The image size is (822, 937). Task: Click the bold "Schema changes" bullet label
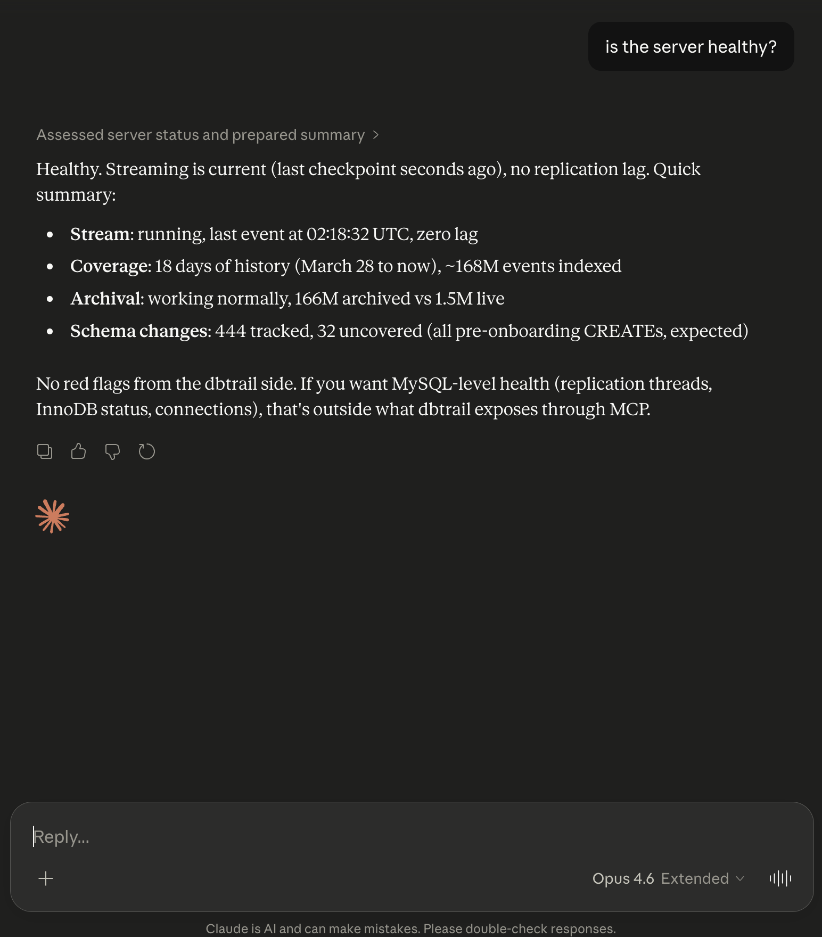click(140, 331)
